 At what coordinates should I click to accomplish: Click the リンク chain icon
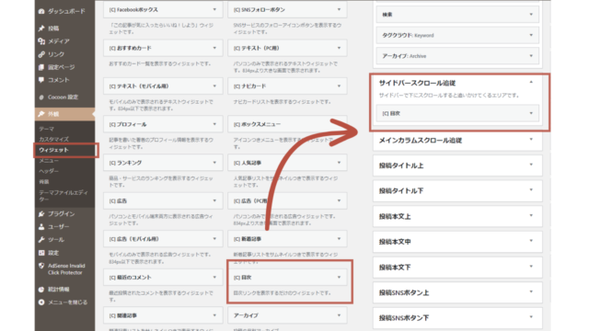[x=41, y=54]
